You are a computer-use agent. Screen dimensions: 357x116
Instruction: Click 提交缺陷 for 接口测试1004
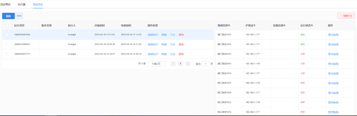[x=333, y=83]
